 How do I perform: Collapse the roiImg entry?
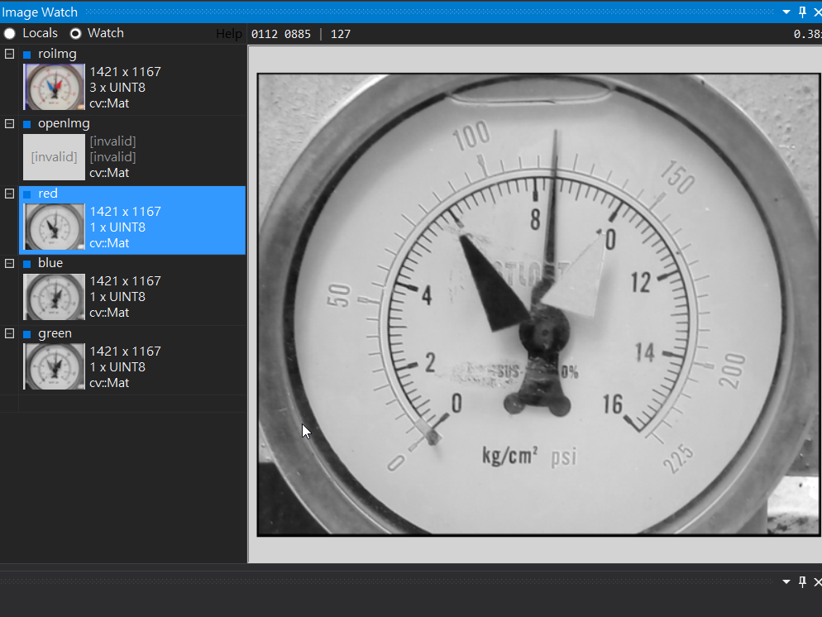pos(9,54)
